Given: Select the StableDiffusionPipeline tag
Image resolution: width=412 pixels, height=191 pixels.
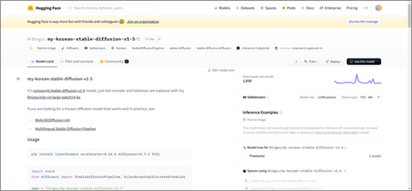Looking at the screenshot, I should point(148,48).
